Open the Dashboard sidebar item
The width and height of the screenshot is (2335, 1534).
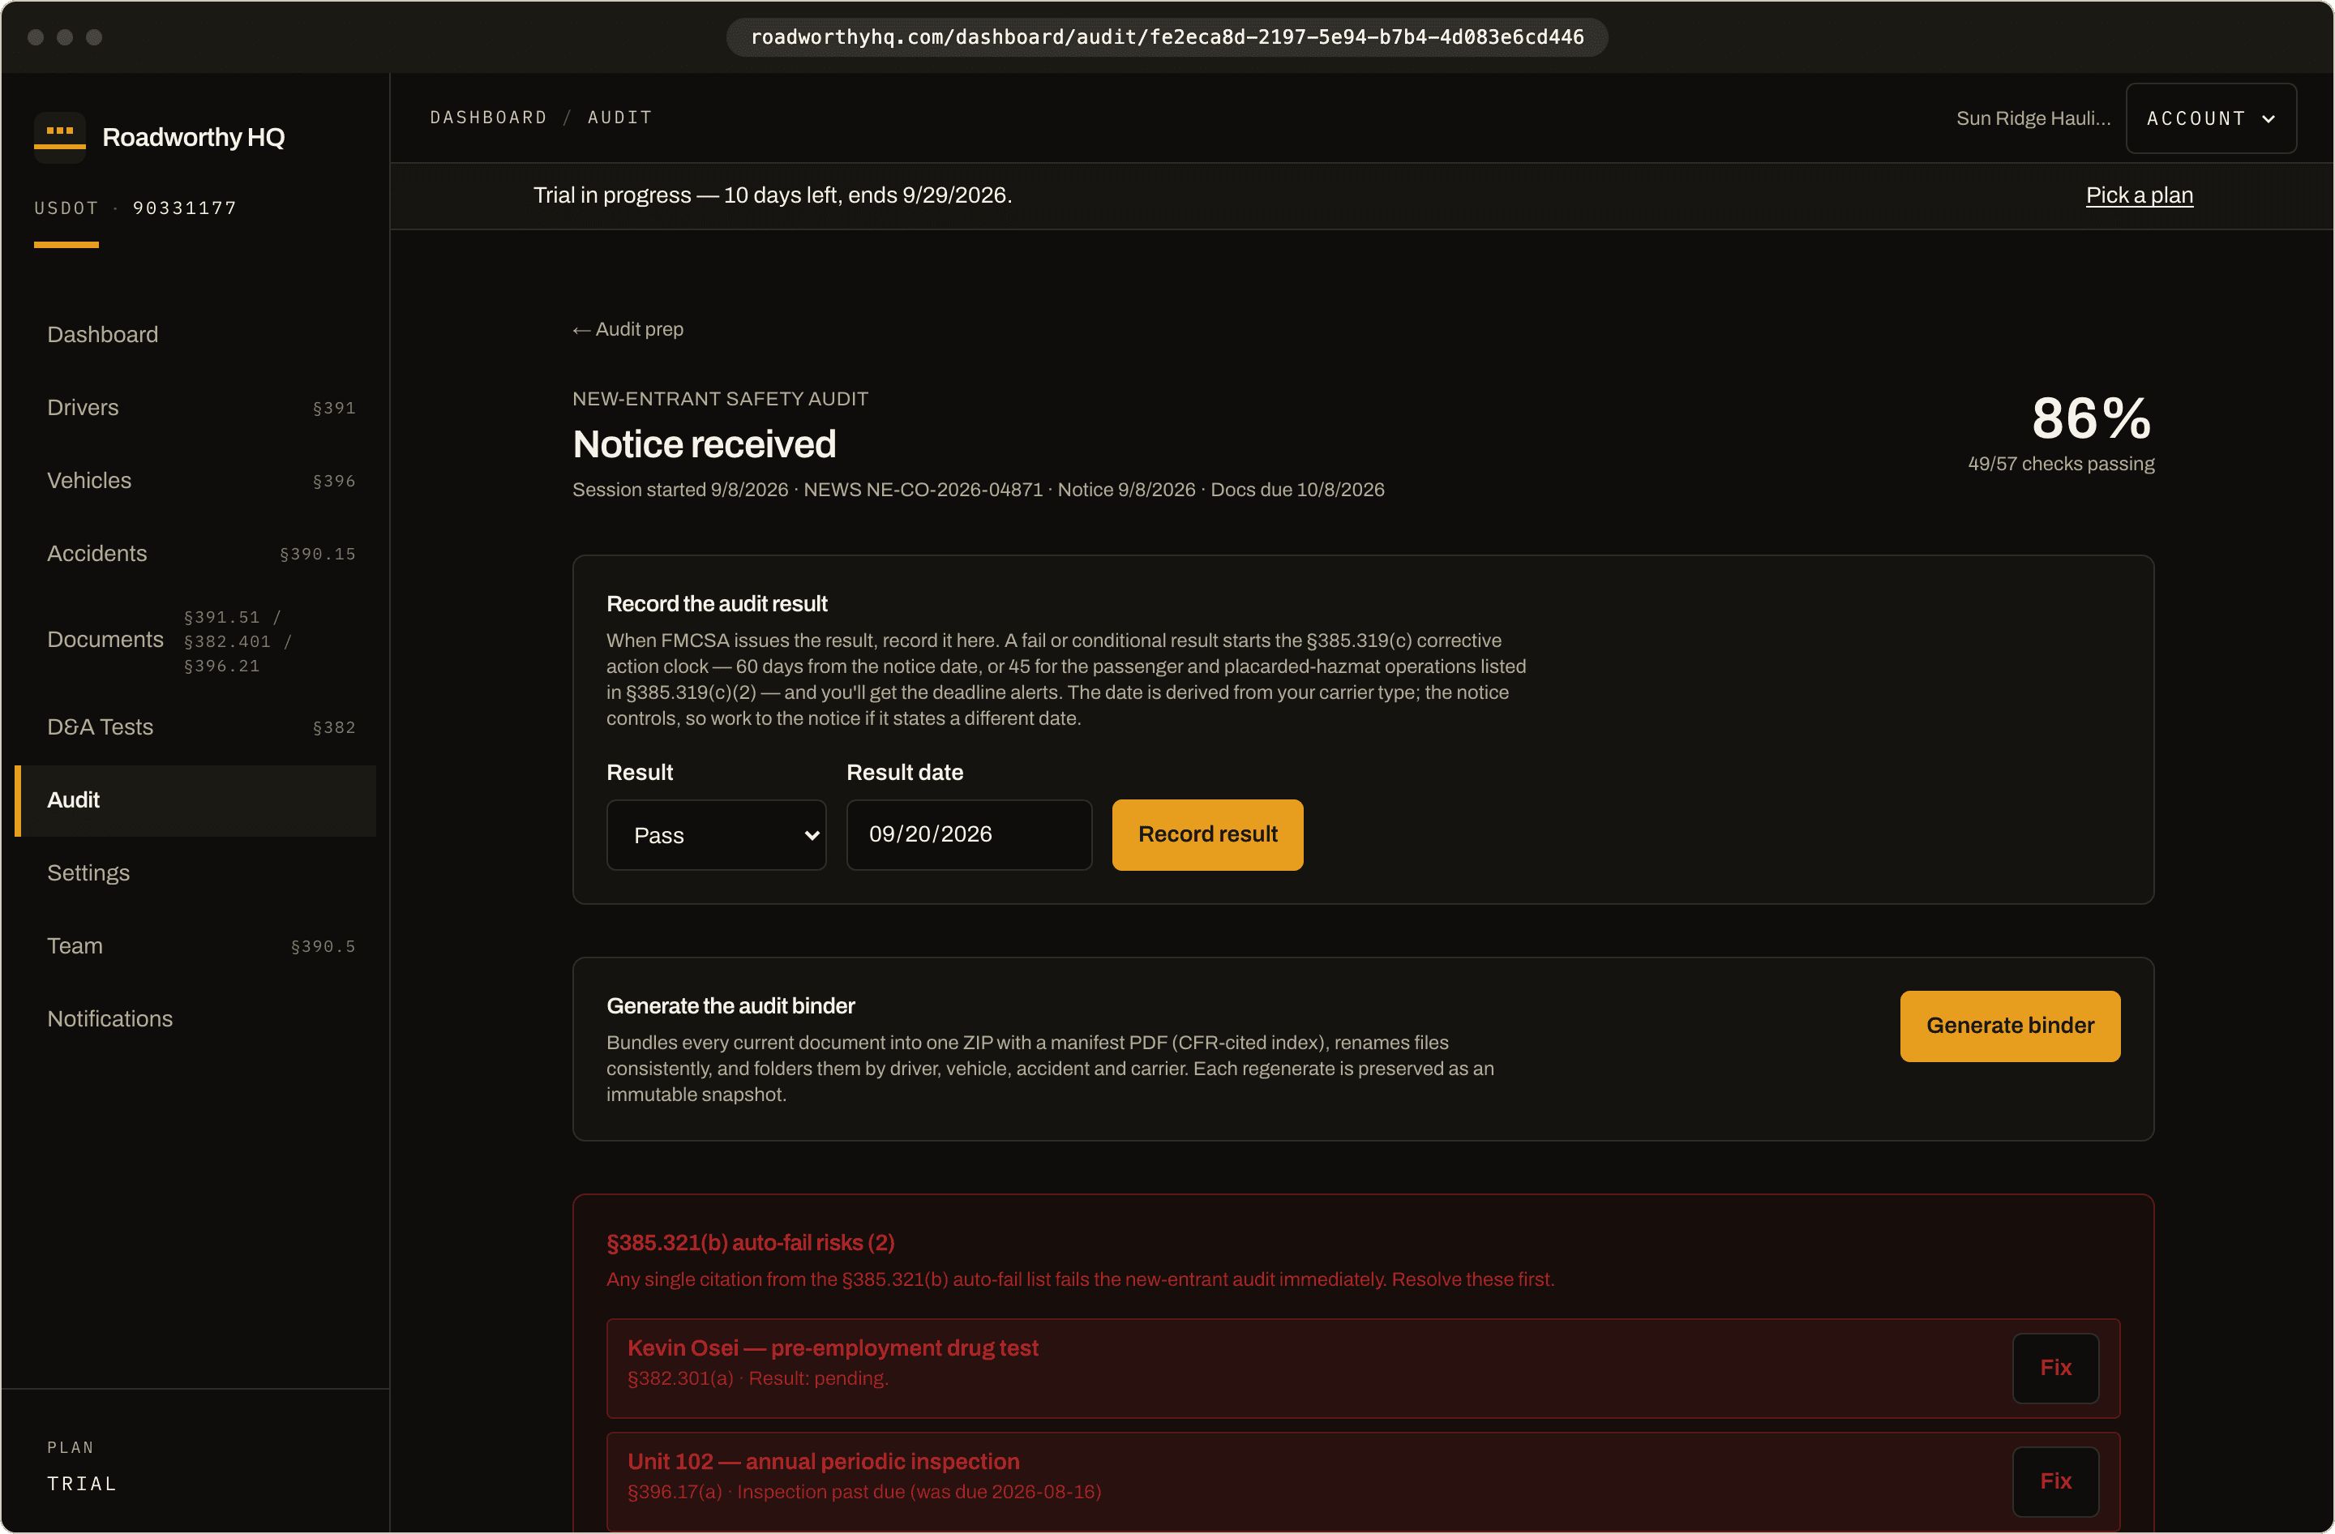pyautogui.click(x=195, y=335)
